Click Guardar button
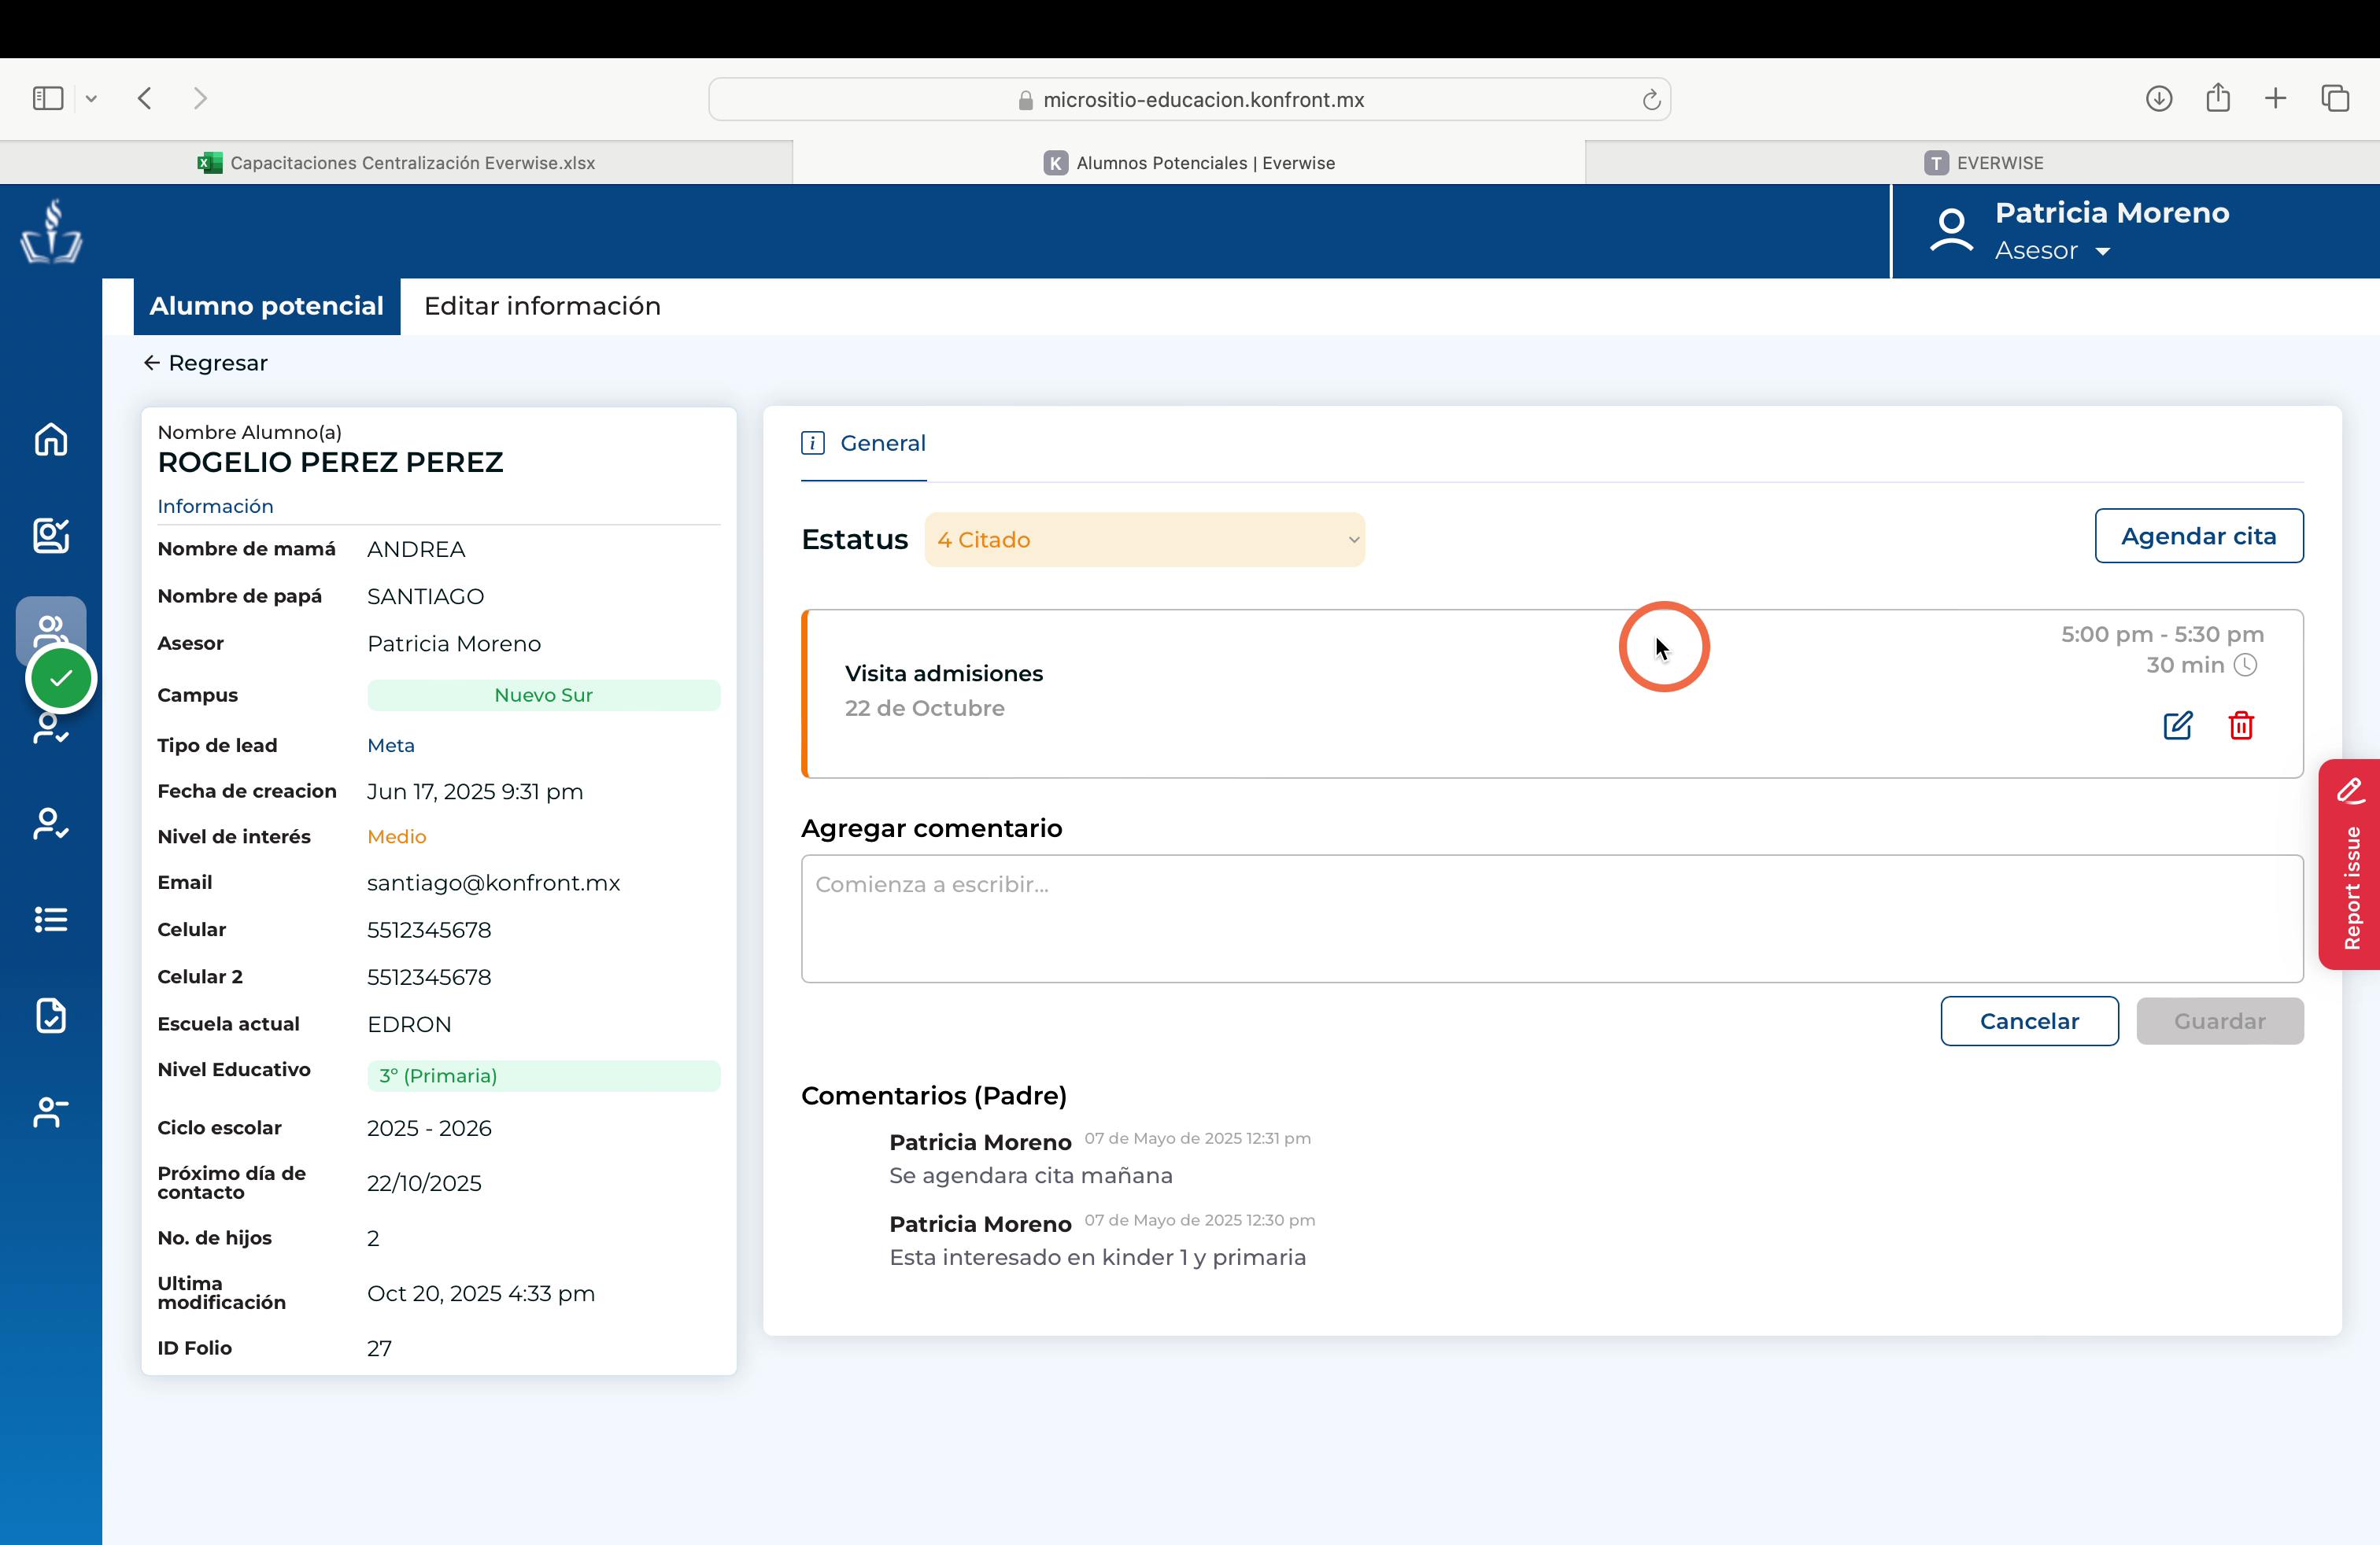Image resolution: width=2380 pixels, height=1545 pixels. 2219,1021
